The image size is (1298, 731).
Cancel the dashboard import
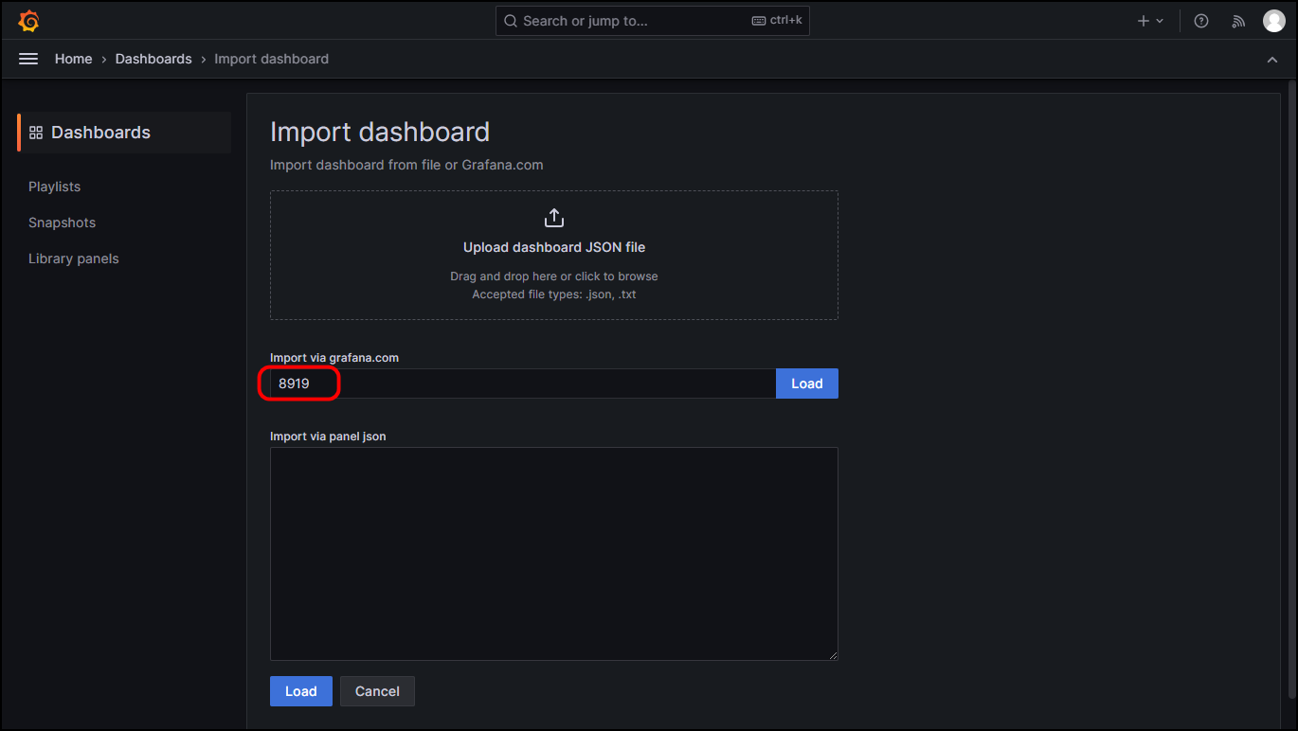click(377, 691)
